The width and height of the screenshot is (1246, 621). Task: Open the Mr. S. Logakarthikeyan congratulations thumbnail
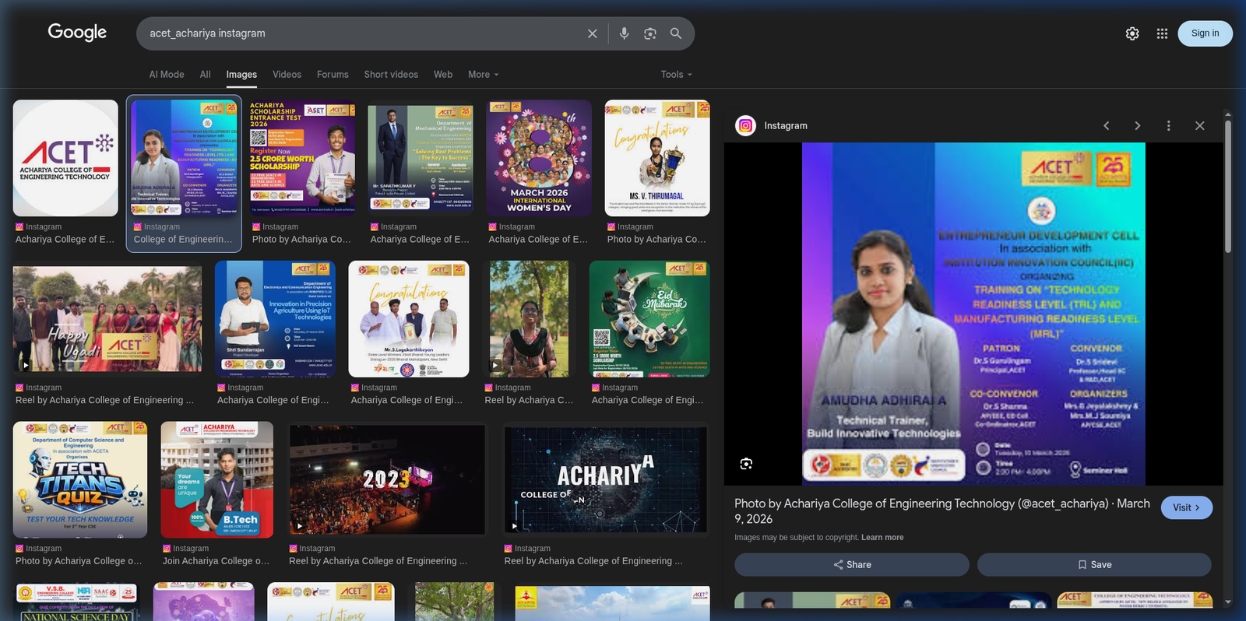[409, 319]
